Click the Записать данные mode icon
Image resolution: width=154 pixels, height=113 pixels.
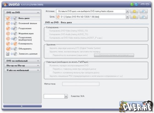click(x=12, y=54)
